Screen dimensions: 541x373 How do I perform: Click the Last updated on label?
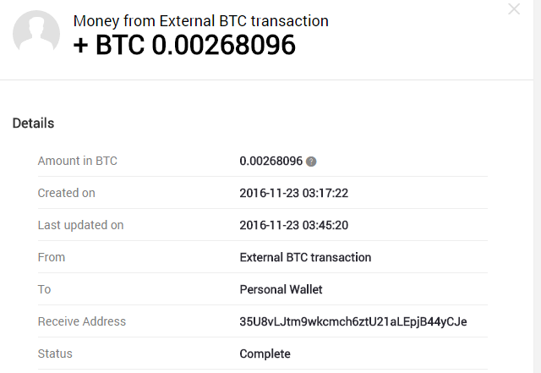80,225
